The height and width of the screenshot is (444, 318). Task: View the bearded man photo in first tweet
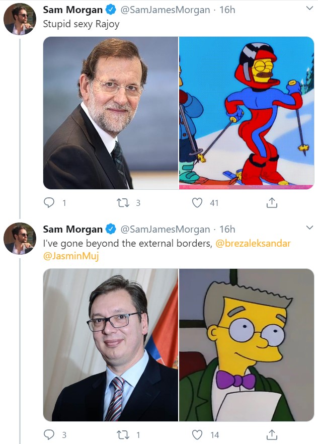111,113
